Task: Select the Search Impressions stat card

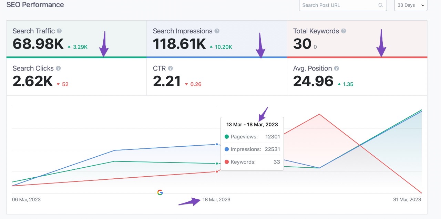Action: 217,39
